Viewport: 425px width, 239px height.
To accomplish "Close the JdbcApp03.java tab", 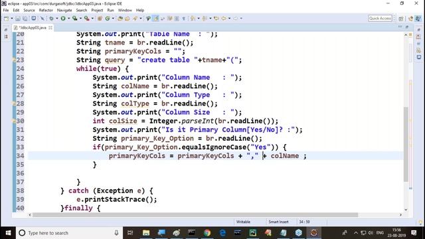I will [x=50, y=28].
